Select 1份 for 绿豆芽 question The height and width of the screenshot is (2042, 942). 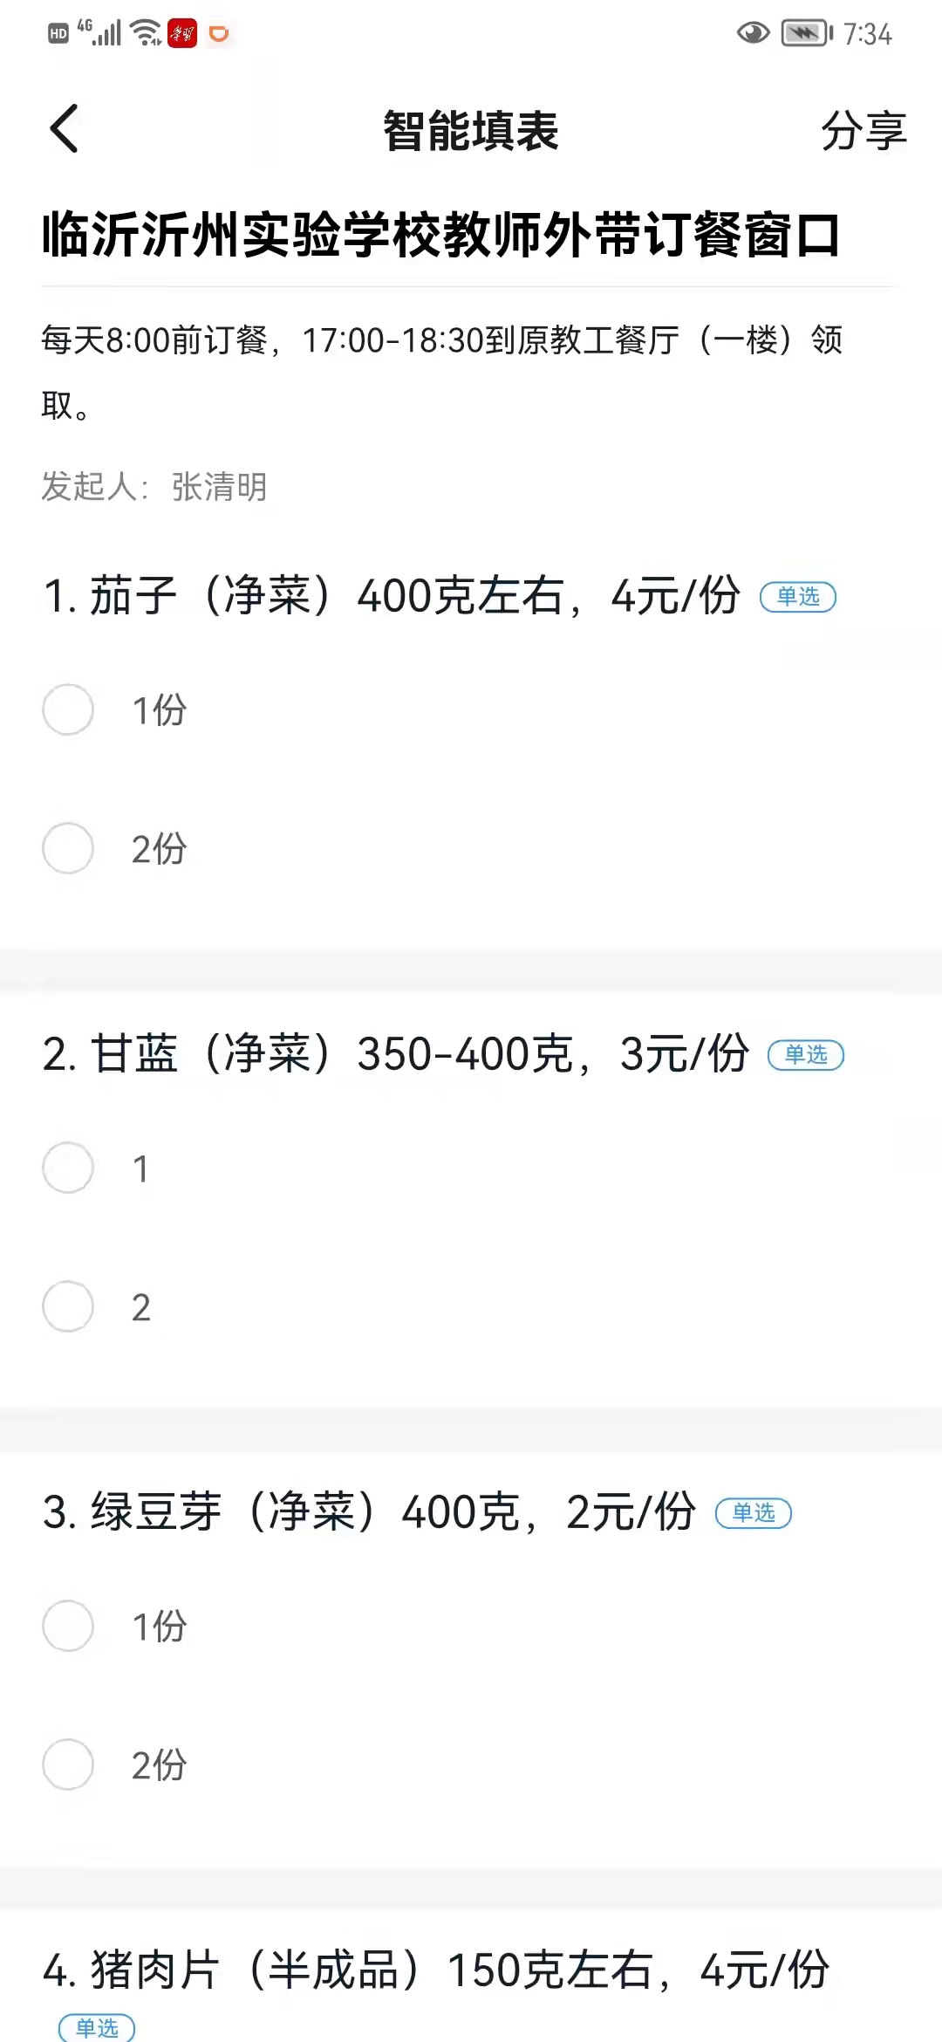[x=68, y=1626]
